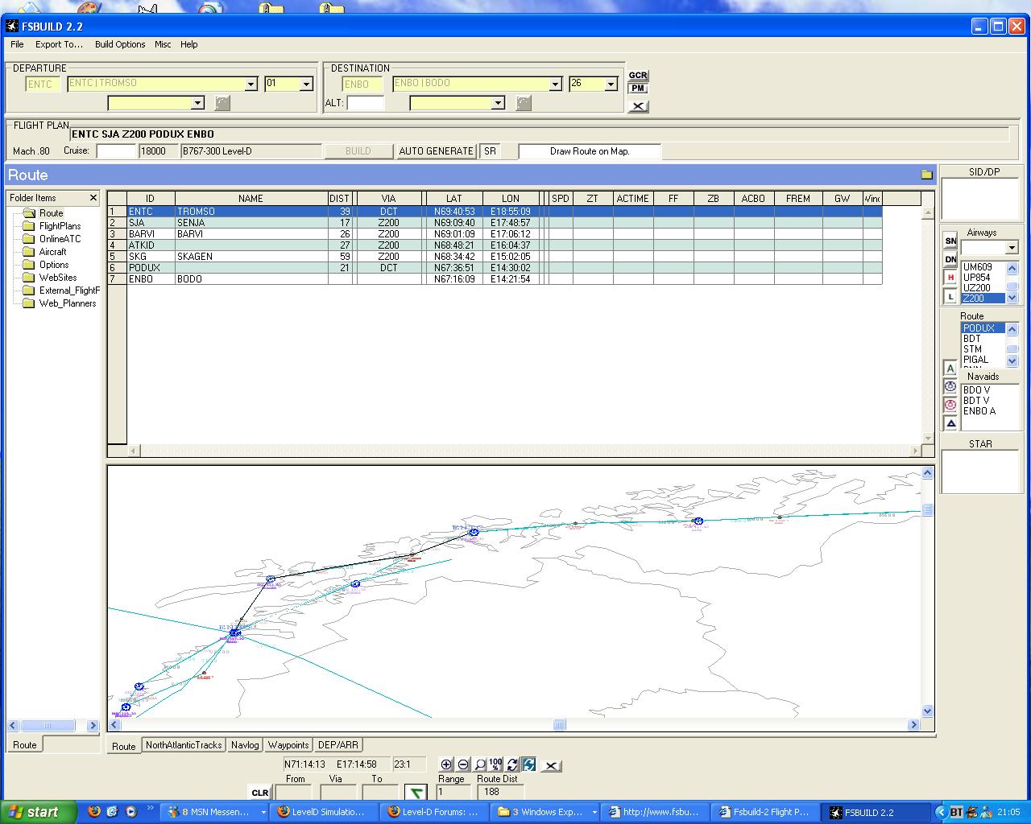Click the refresh map arrows icon
Screen dimensions: 1031x824
(x=512, y=764)
